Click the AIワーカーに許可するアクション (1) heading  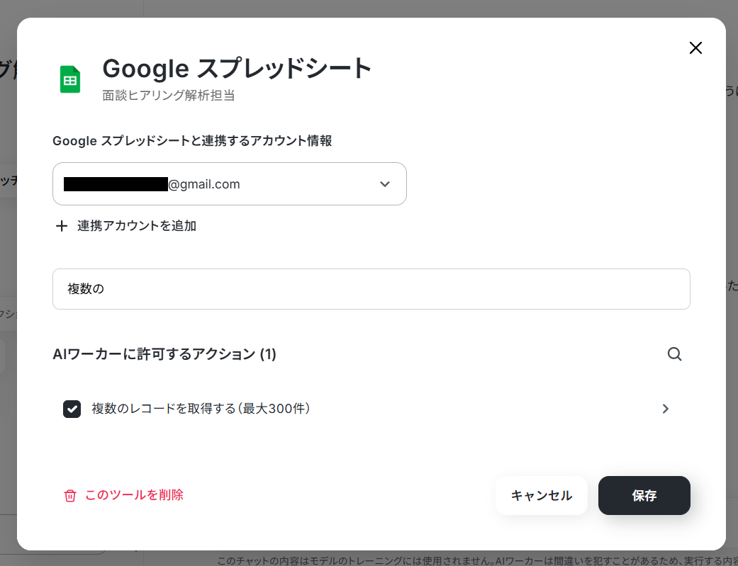tap(164, 353)
